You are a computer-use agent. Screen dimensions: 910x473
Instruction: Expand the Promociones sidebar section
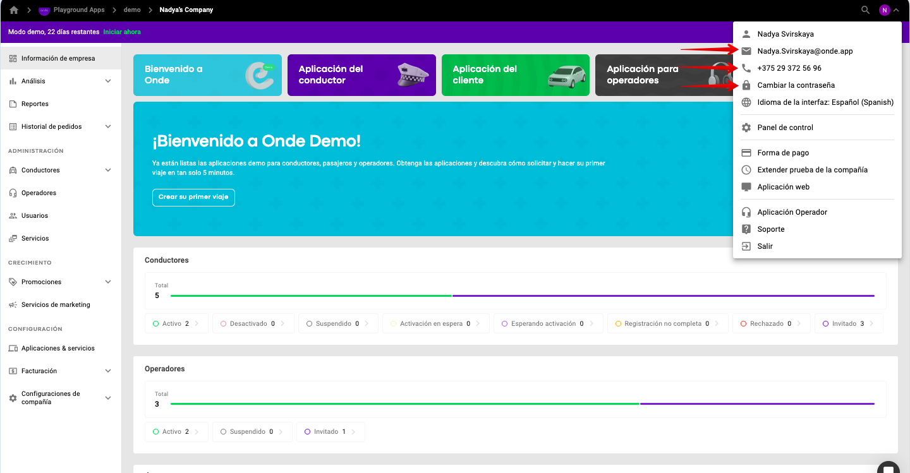(108, 282)
